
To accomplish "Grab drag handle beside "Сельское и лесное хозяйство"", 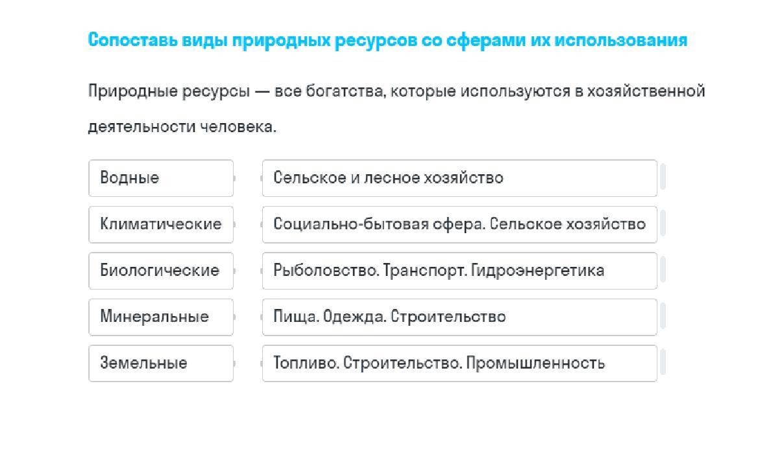I will click(x=663, y=178).
